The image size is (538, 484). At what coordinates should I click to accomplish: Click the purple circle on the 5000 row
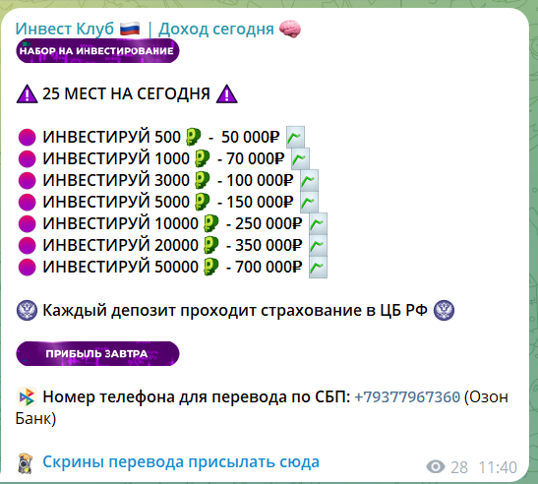click(x=27, y=202)
